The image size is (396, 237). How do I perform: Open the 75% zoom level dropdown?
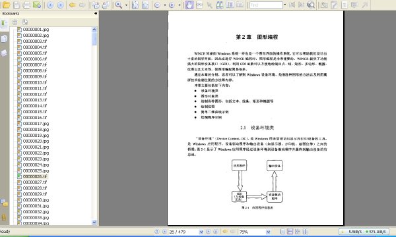click(268, 232)
